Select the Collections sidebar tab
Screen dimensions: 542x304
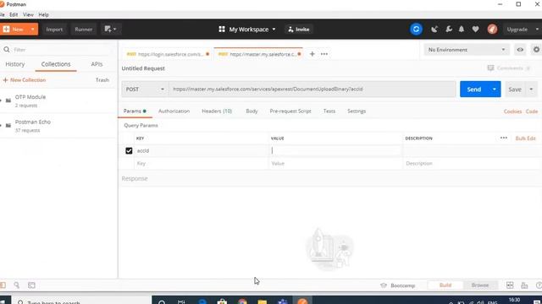coord(56,64)
